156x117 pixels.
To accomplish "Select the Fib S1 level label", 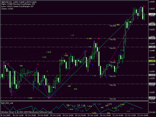I will [x=113, y=76].
